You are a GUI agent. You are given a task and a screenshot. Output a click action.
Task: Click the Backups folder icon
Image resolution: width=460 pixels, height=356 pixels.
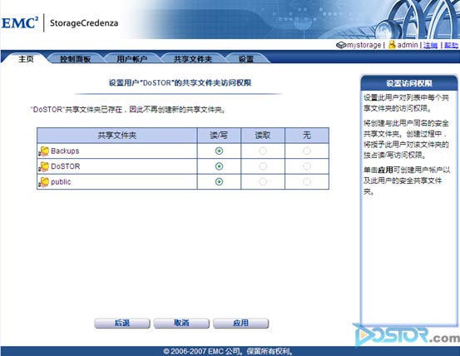point(44,151)
